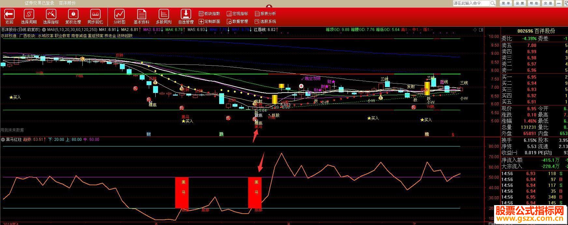Click the 证券交易已登录 status text
This screenshot has height=225, width=568.
tap(39, 3)
